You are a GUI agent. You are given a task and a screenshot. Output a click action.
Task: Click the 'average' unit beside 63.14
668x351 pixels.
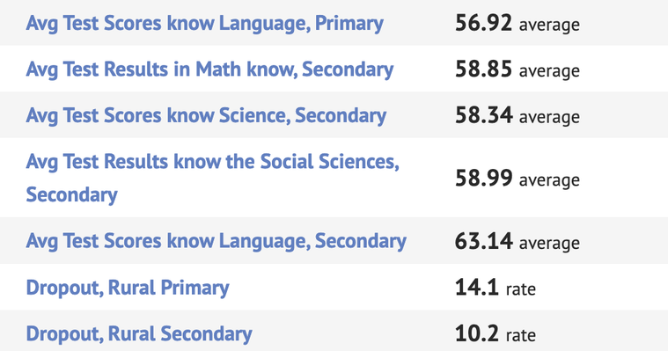pos(549,243)
